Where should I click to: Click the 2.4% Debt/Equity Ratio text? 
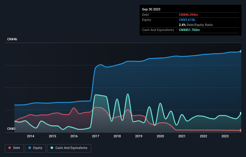point(196,25)
